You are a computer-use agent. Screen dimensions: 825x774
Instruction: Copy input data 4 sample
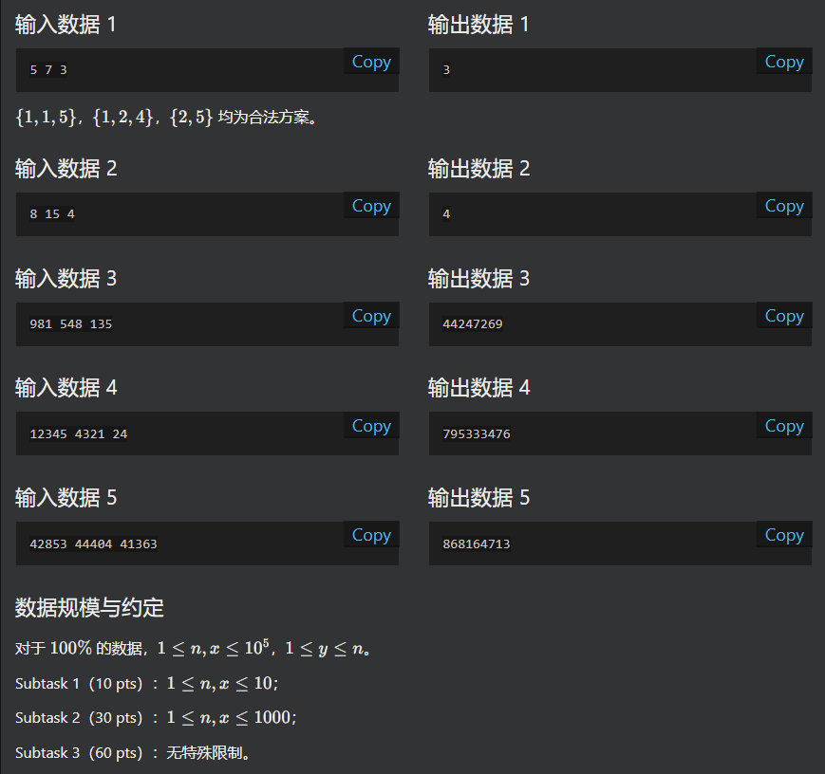[x=371, y=425]
